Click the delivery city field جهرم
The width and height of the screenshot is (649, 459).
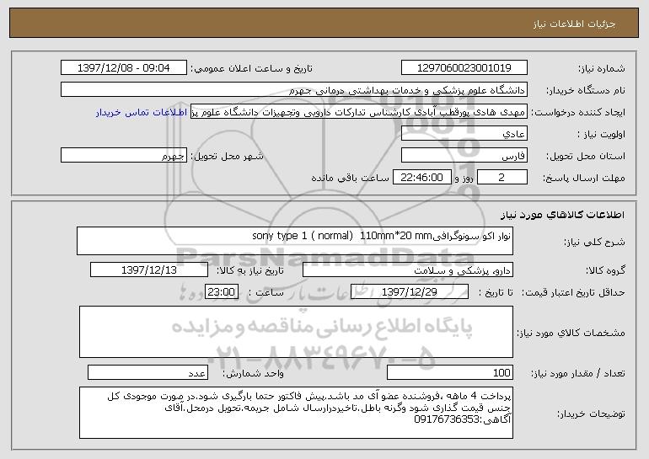point(124,156)
